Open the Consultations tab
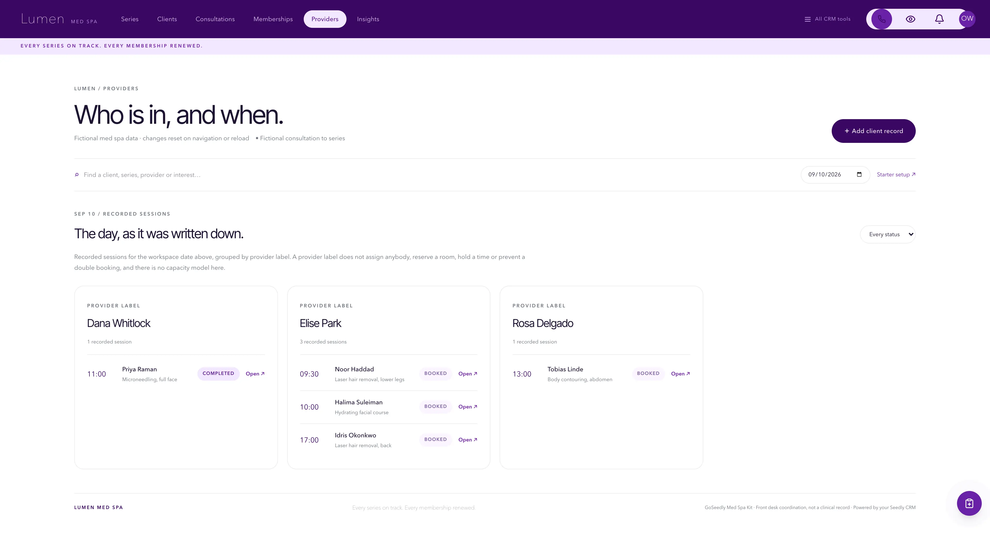The width and height of the screenshot is (990, 557). pos(215,19)
